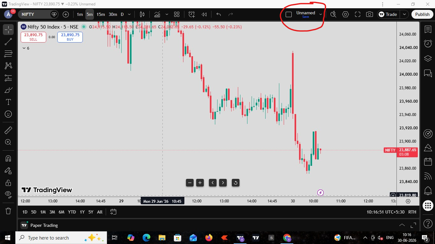
Task: Click the Trade button
Action: point(388,14)
